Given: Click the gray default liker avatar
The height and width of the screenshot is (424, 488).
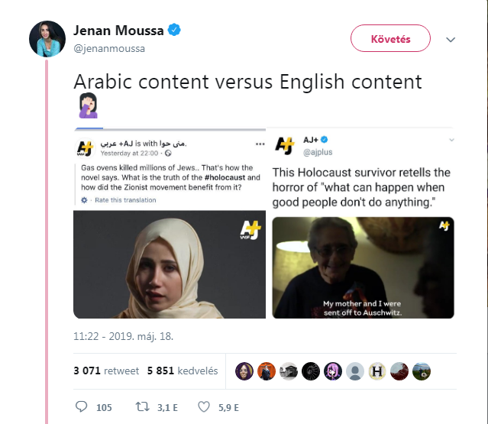Looking at the screenshot, I should tap(355, 371).
